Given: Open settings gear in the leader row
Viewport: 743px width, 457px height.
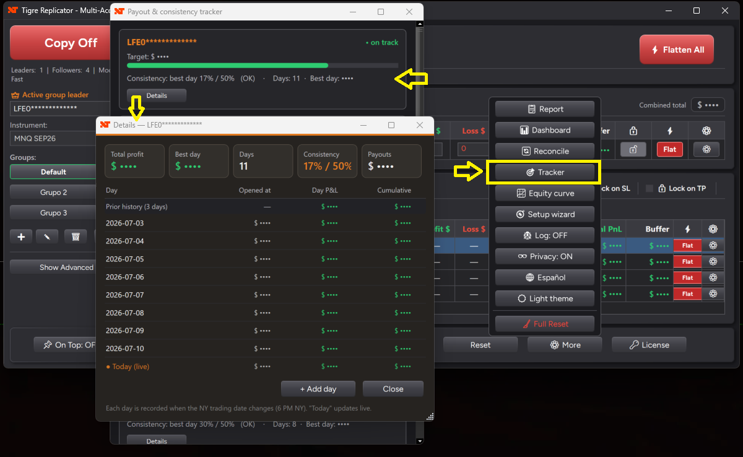Looking at the screenshot, I should [706, 149].
